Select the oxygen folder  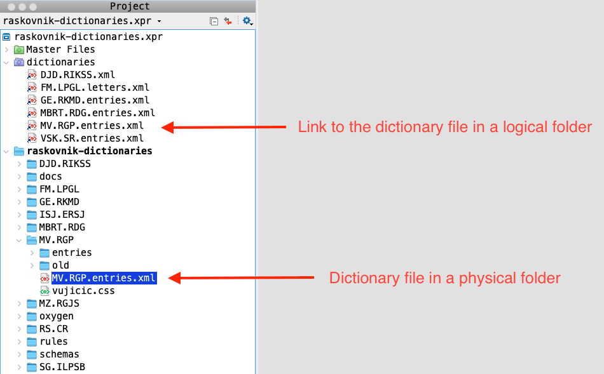pos(56,316)
